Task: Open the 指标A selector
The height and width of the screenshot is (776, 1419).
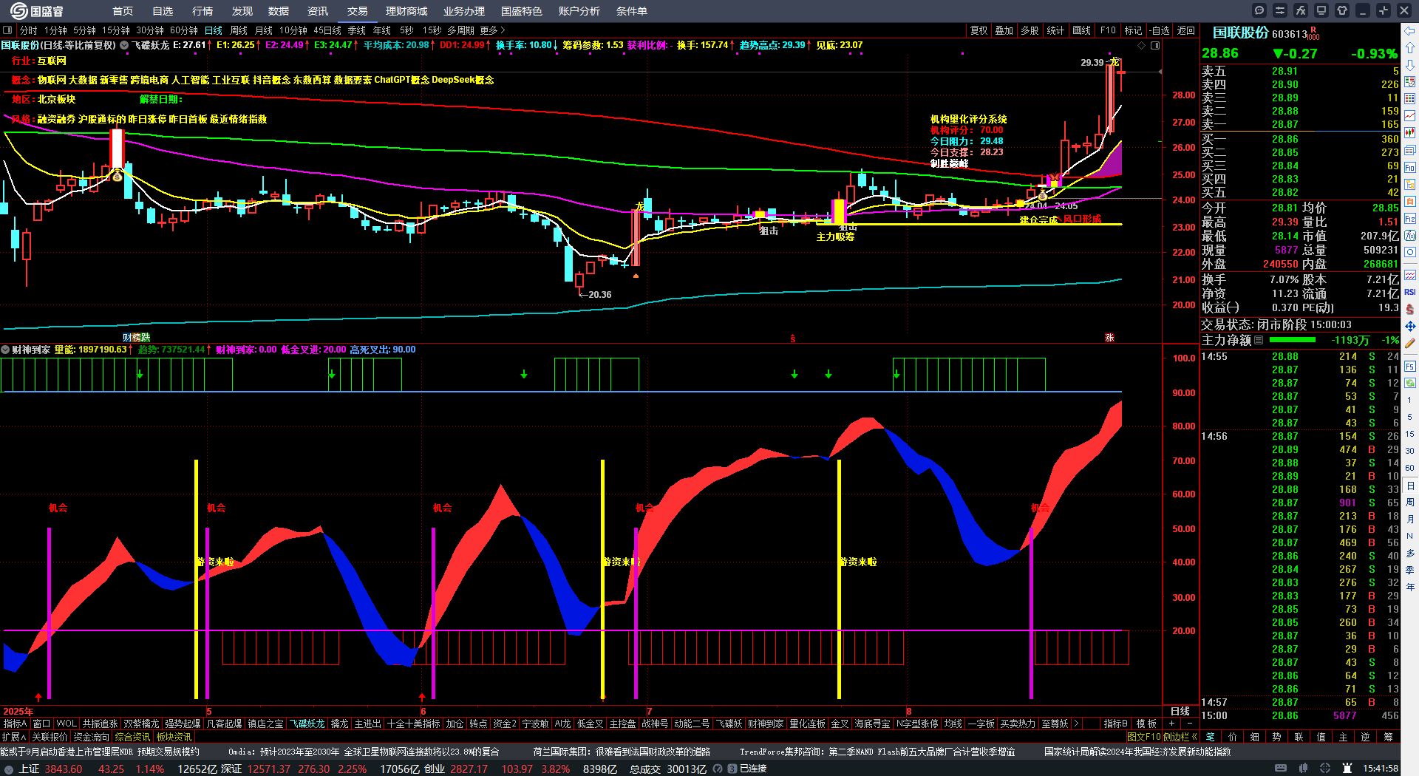Action: (x=15, y=724)
